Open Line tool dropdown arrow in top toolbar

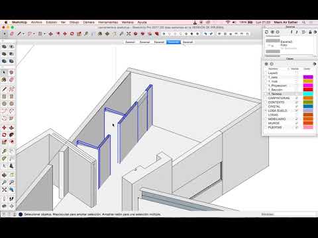tap(23, 34)
